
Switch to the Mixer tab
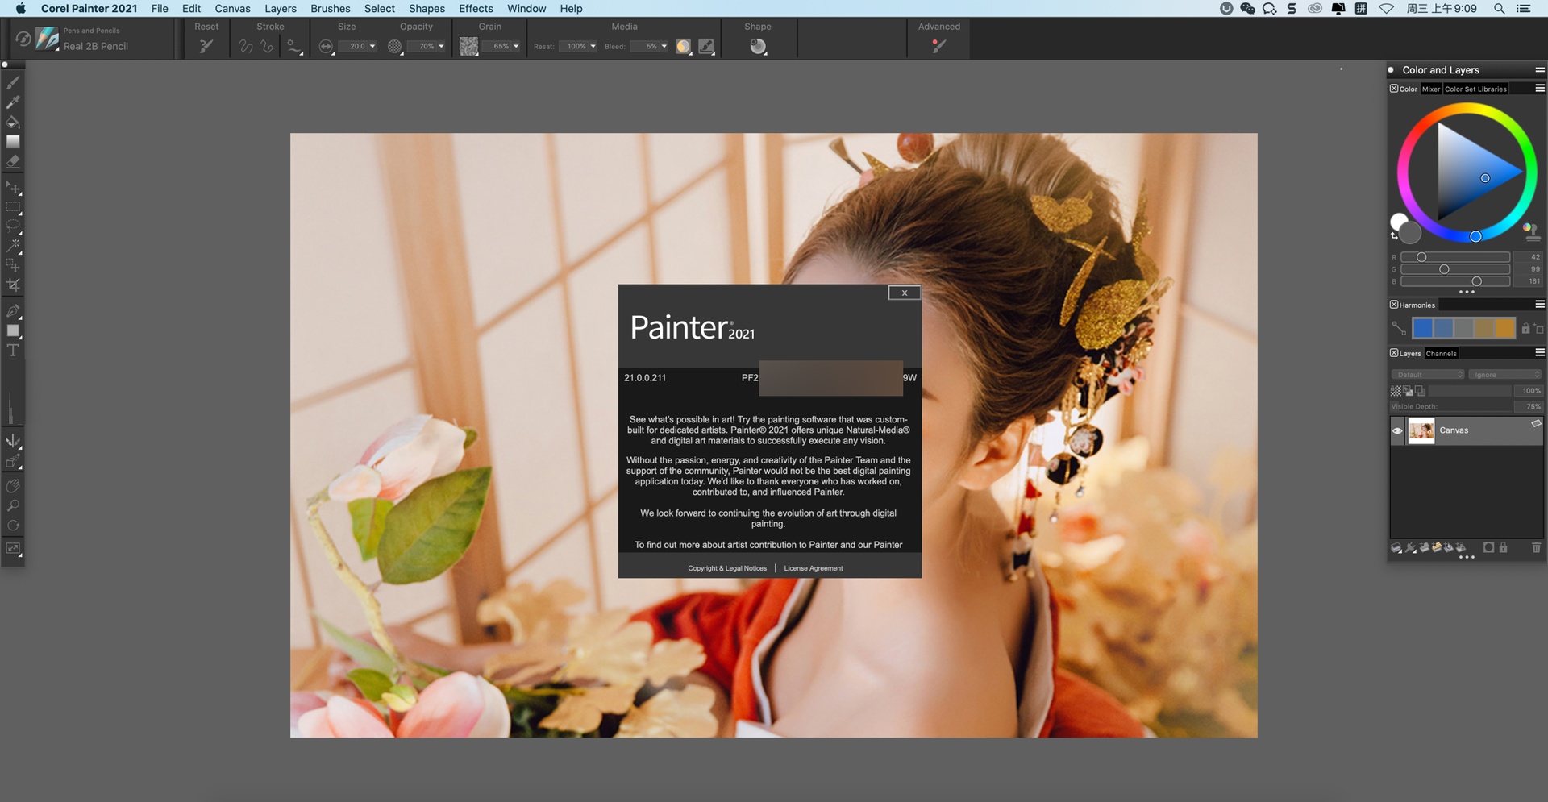pyautogui.click(x=1431, y=89)
